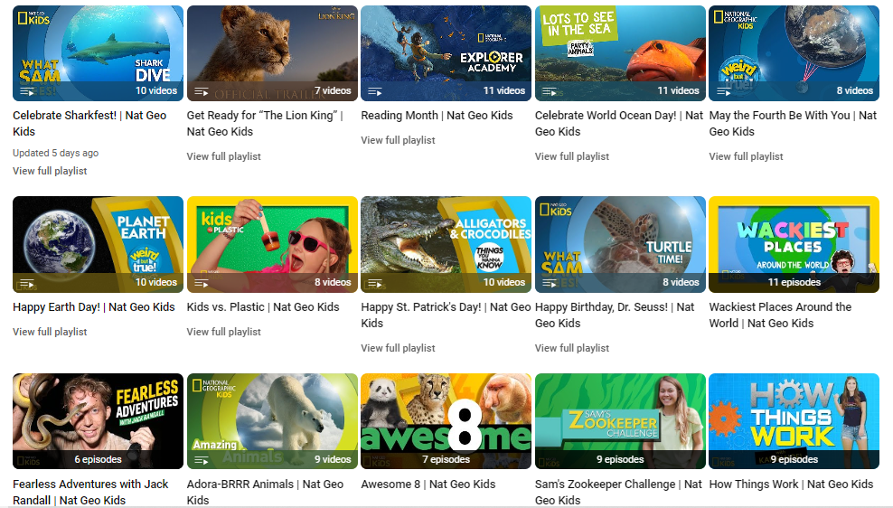Click playlist icon on Dr. Seuss turtle thumbnail
This screenshot has height=508, width=893.
coord(550,283)
